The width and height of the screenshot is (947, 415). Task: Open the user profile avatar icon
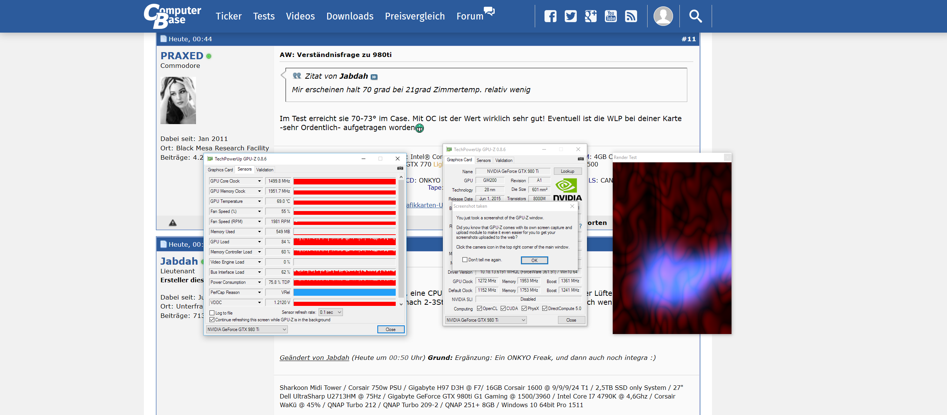point(663,16)
